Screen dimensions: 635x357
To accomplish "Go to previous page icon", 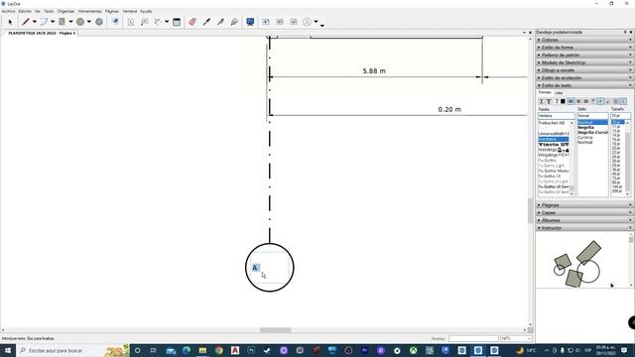I will coord(280,22).
